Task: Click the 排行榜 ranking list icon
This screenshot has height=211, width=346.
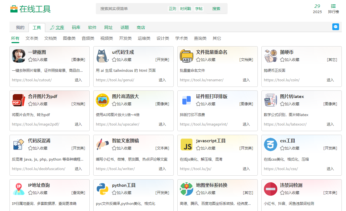Action: pyautogui.click(x=333, y=6)
